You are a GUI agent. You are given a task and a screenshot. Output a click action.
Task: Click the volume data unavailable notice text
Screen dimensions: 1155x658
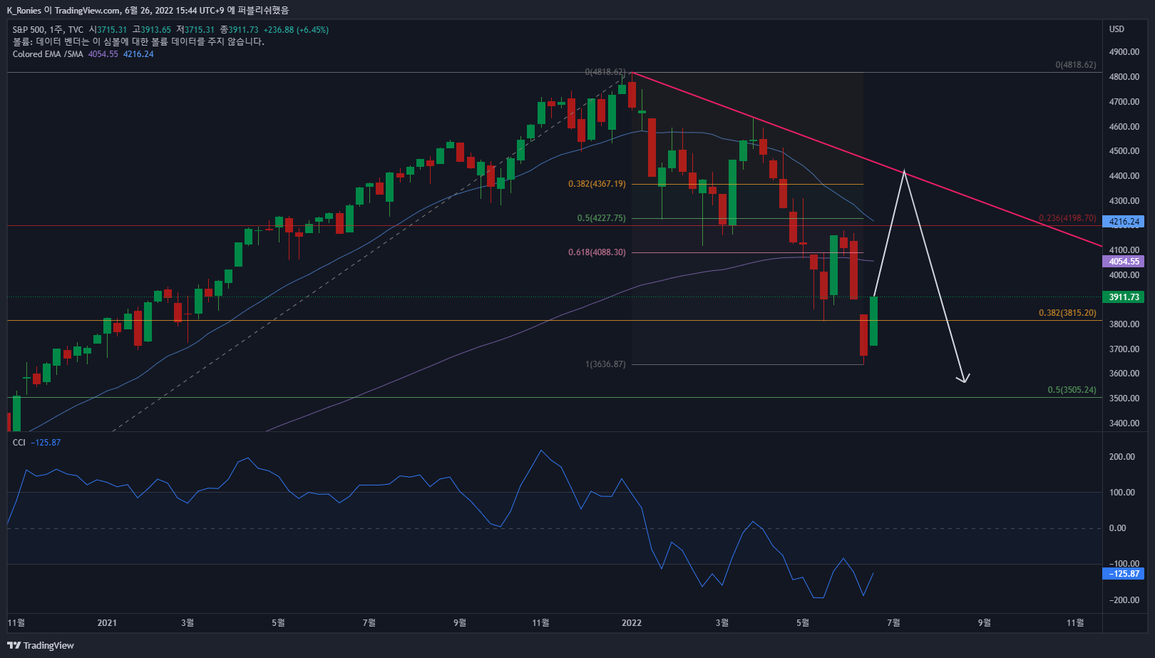coord(138,42)
